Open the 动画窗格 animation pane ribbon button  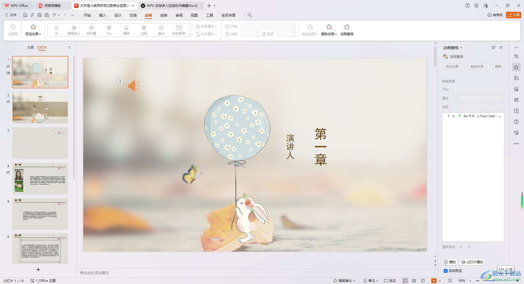(347, 30)
